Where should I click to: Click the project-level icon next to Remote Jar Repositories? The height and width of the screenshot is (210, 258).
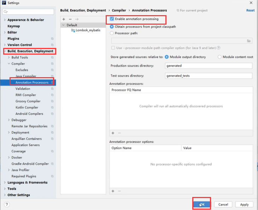52,126
